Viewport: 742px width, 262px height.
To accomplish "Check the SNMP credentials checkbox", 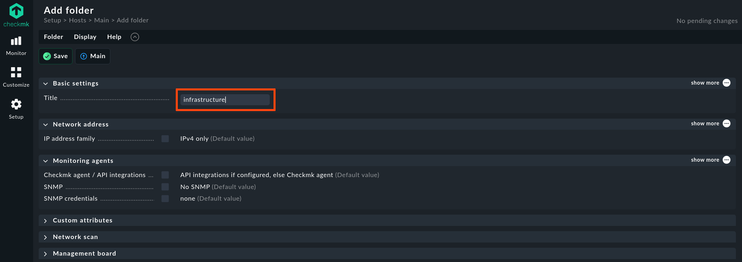I will coord(165,199).
